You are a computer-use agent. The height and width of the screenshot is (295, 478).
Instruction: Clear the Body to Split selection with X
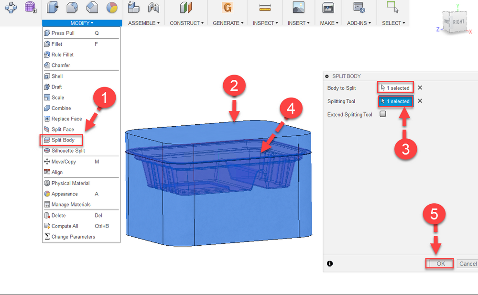[420, 87]
